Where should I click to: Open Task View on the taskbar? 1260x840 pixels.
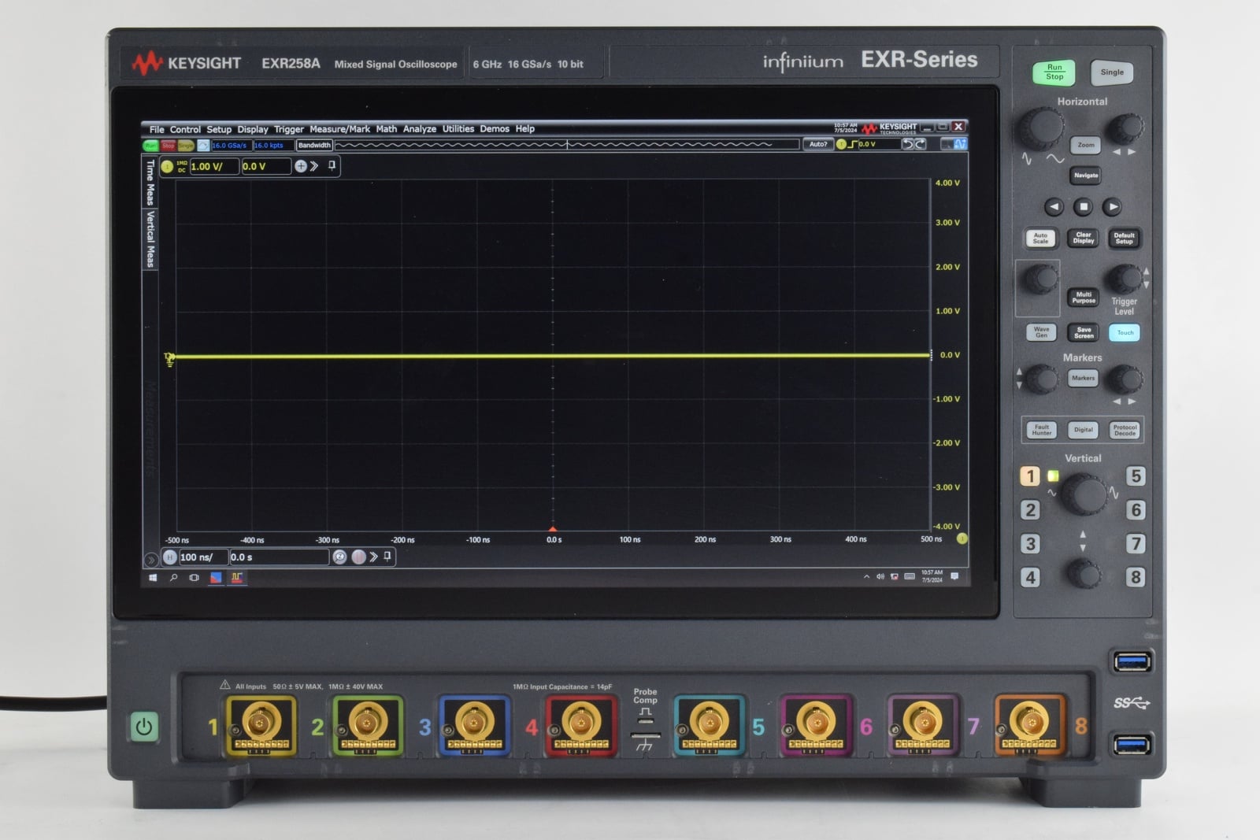pos(194,577)
